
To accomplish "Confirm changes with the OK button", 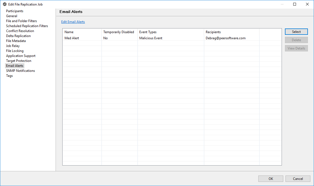I will coord(271,179).
